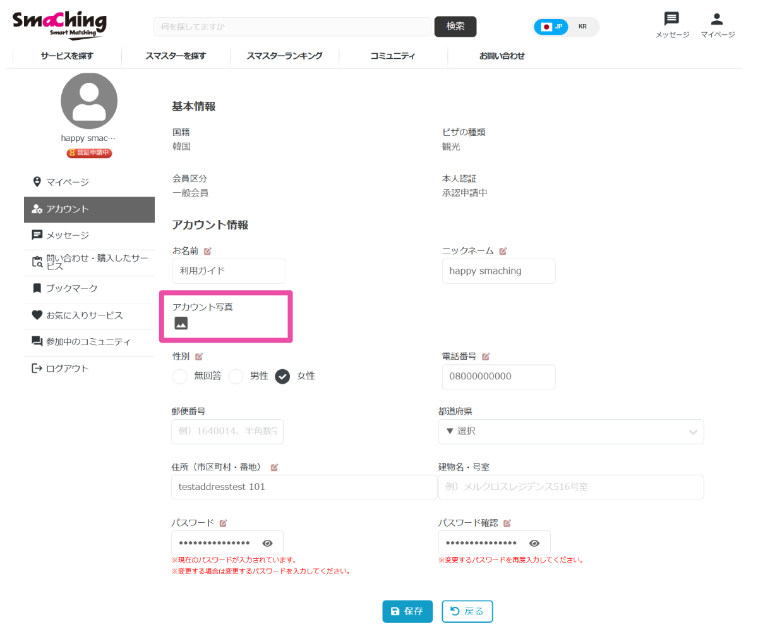Switch language to KR

(582, 27)
